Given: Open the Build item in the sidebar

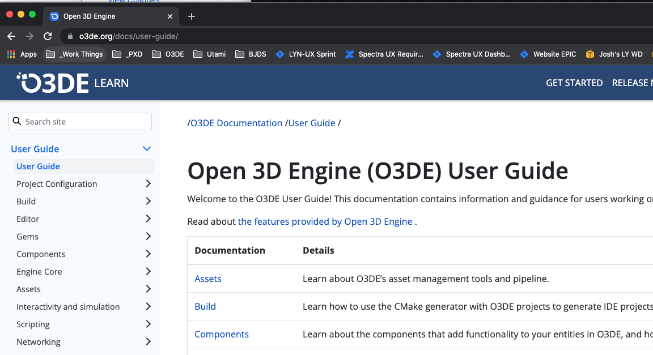Looking at the screenshot, I should [x=26, y=202].
